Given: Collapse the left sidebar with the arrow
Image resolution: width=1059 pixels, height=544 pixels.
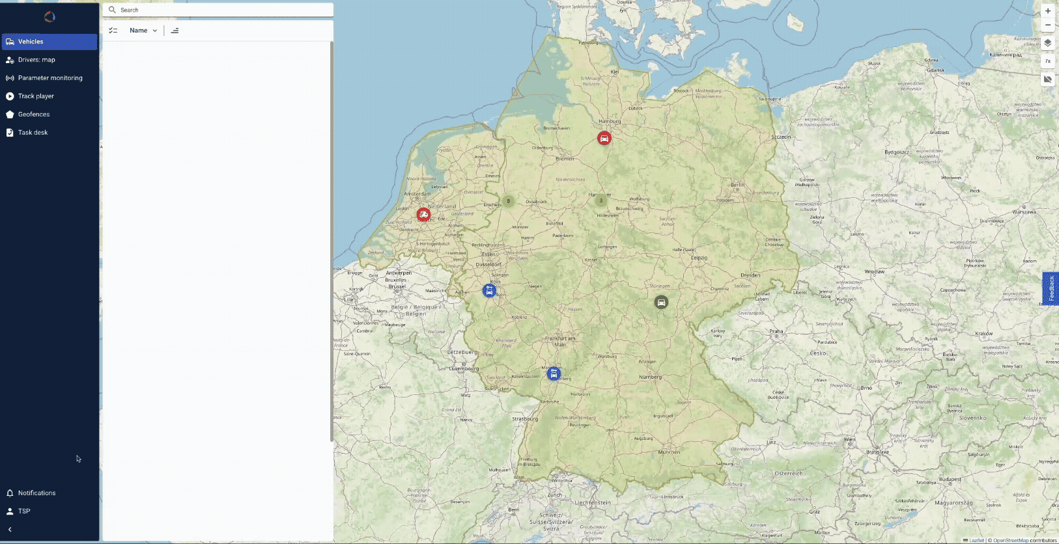Looking at the screenshot, I should tap(10, 530).
